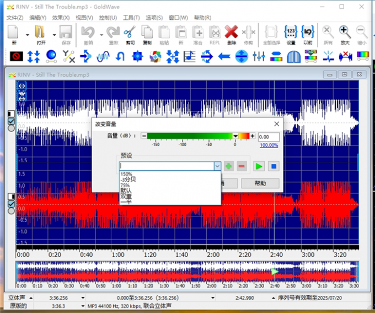Toggle the white left channel checkbox

click(11, 121)
